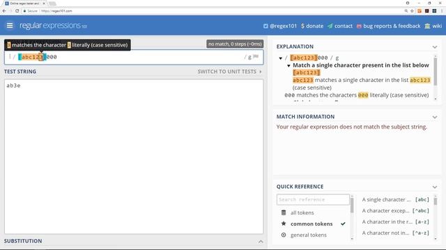Reload the page
The width and height of the screenshot is (446, 250).
pos(17,11)
